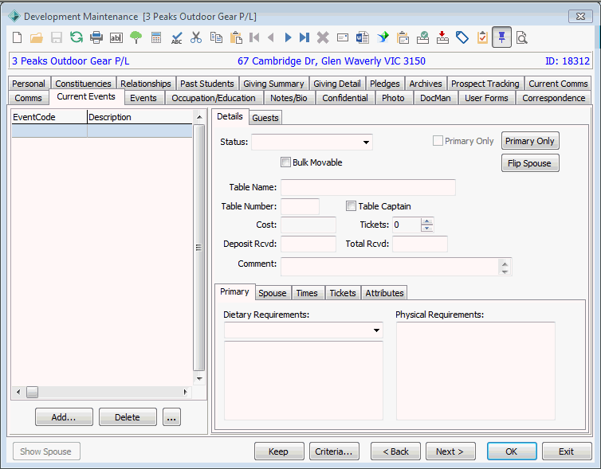The height and width of the screenshot is (469, 601).
Task: Click the ellipsis button next to Delete
Action: (171, 417)
